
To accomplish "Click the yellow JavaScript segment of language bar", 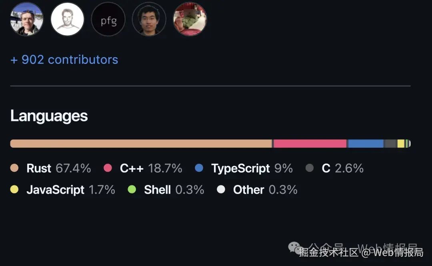I will [400, 144].
